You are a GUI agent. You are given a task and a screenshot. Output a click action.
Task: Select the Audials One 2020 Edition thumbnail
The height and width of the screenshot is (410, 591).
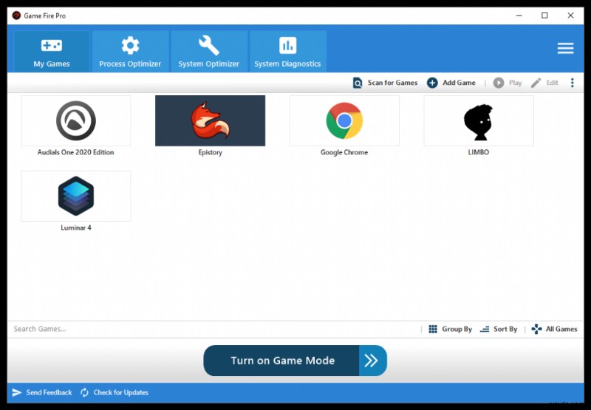76,120
